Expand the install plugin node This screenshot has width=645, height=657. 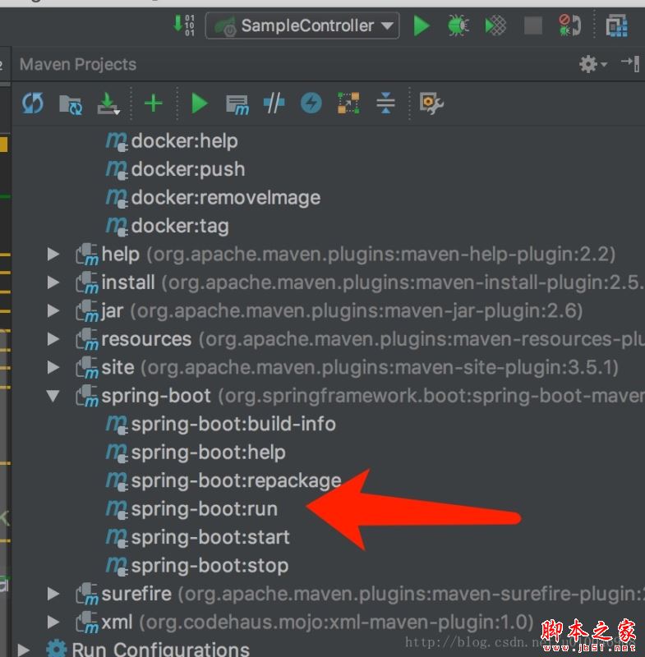53,283
